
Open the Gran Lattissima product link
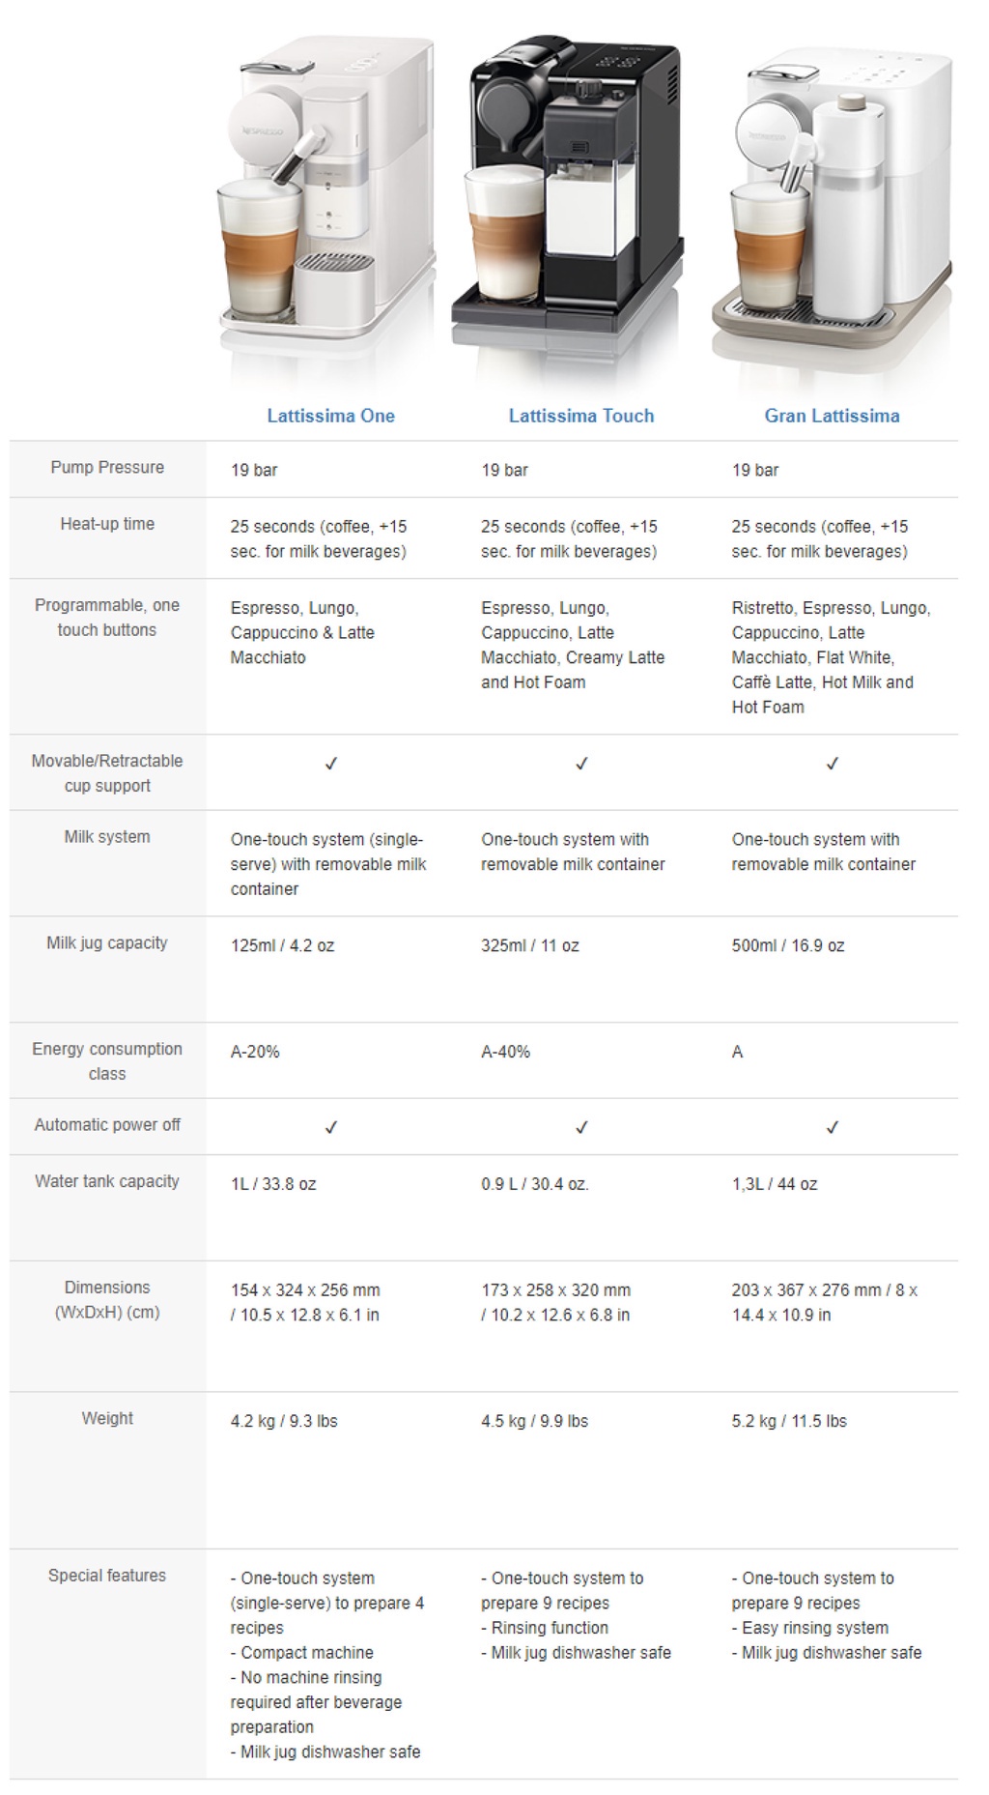tap(832, 416)
